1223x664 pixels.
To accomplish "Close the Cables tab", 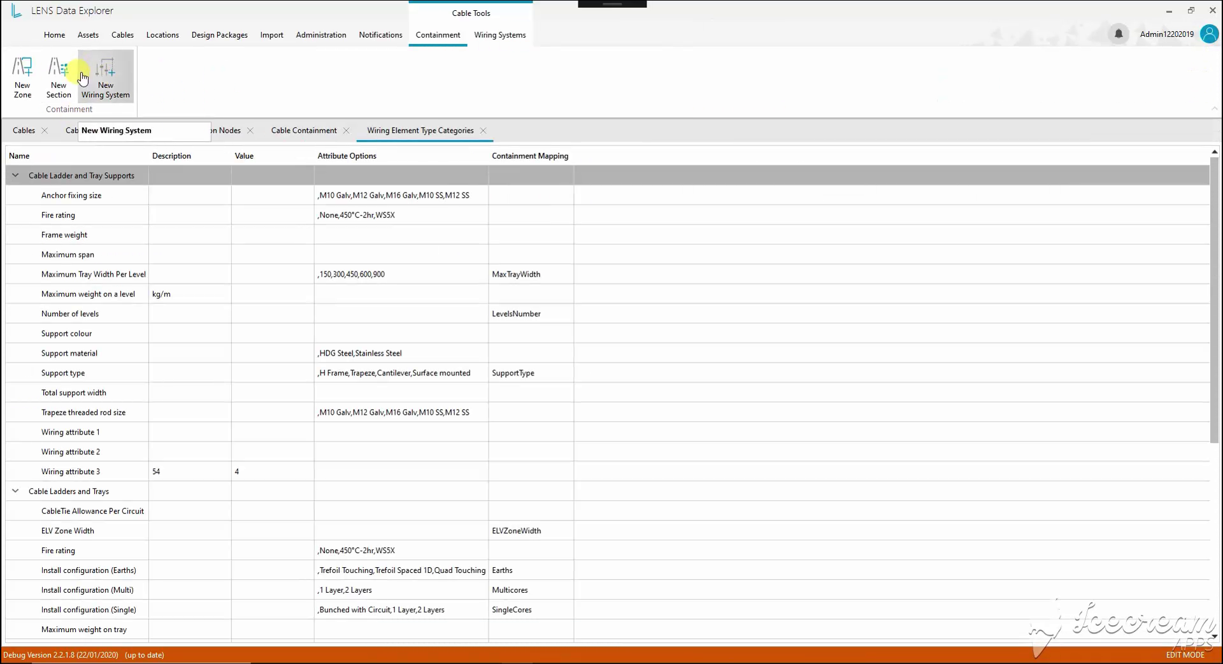I will click(x=45, y=131).
